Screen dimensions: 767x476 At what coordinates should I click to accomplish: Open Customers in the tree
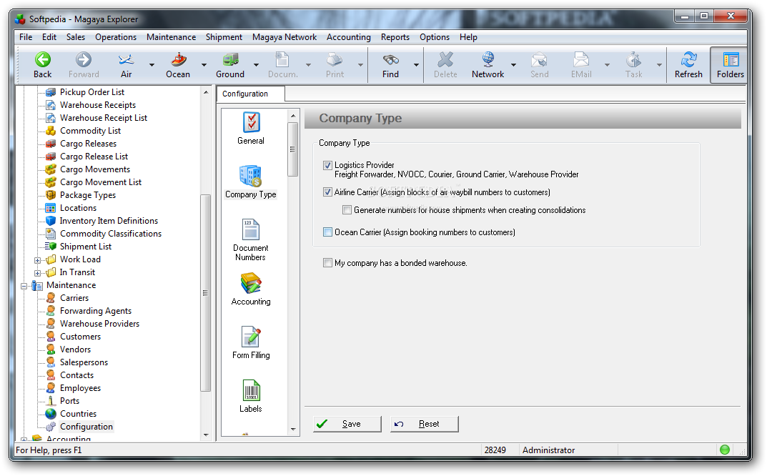click(x=80, y=337)
